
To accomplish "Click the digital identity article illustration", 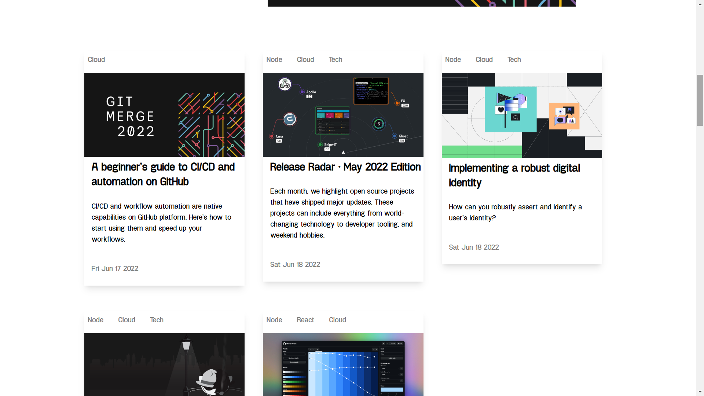I will point(521,115).
